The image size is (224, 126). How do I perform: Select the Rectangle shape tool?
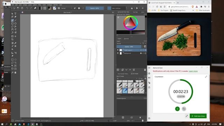coord(13,23)
